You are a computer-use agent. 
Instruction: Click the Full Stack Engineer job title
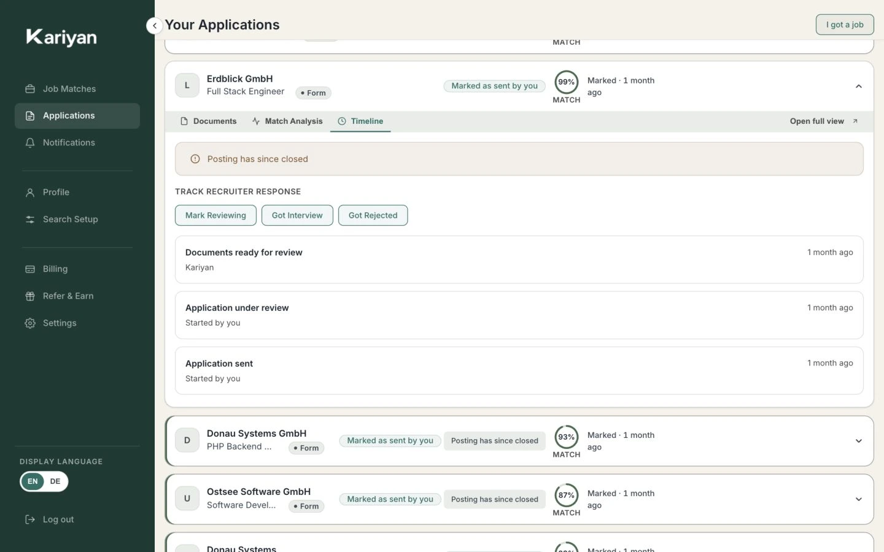(246, 91)
